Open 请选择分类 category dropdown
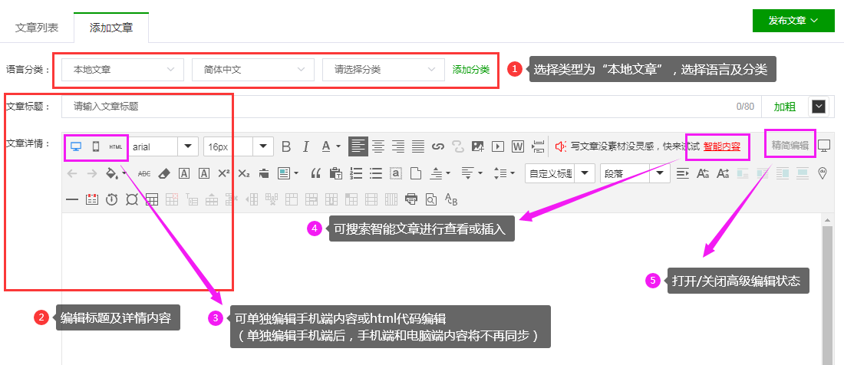Screen dimensions: 844x365 (x=384, y=69)
